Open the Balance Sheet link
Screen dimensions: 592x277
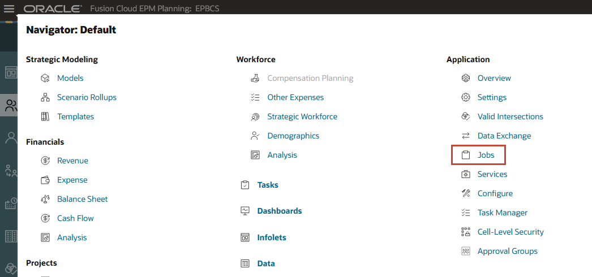click(82, 200)
